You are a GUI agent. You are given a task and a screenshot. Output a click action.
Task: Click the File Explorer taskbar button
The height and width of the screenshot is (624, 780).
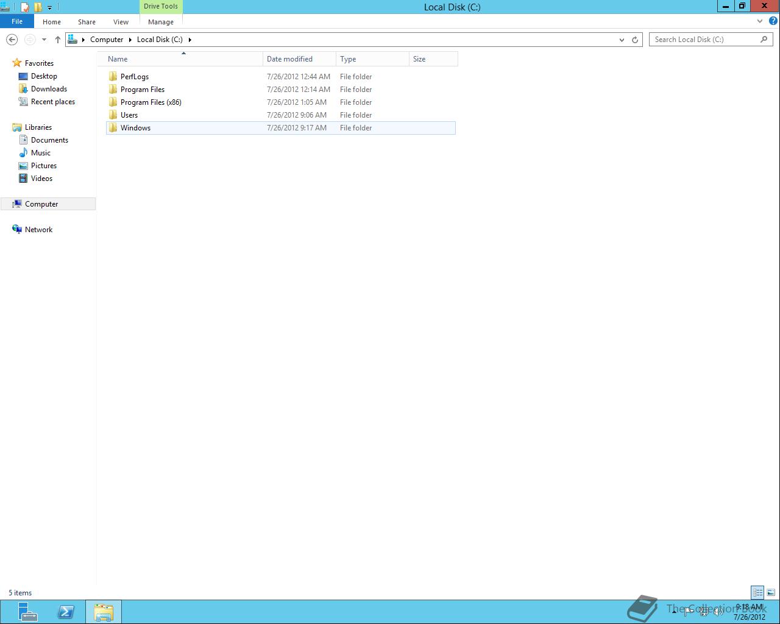coord(104,612)
